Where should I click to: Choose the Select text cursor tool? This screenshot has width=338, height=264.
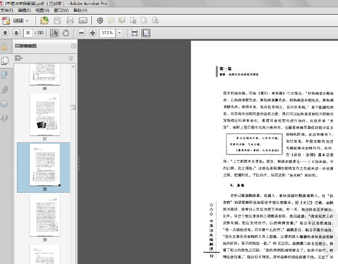[x=55, y=33]
